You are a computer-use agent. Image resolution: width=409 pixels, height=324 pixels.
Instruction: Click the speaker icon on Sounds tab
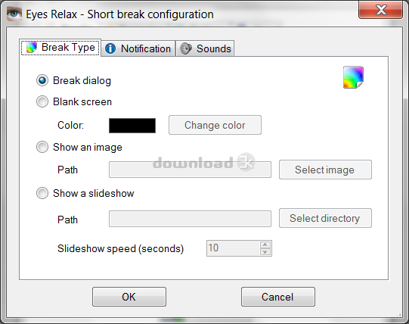pos(186,48)
